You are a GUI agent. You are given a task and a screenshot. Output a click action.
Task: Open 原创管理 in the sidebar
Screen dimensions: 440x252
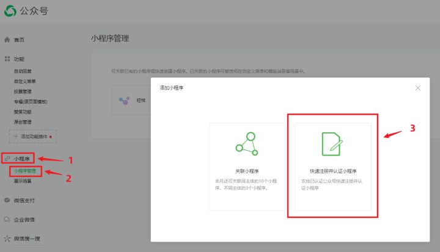[23, 122]
